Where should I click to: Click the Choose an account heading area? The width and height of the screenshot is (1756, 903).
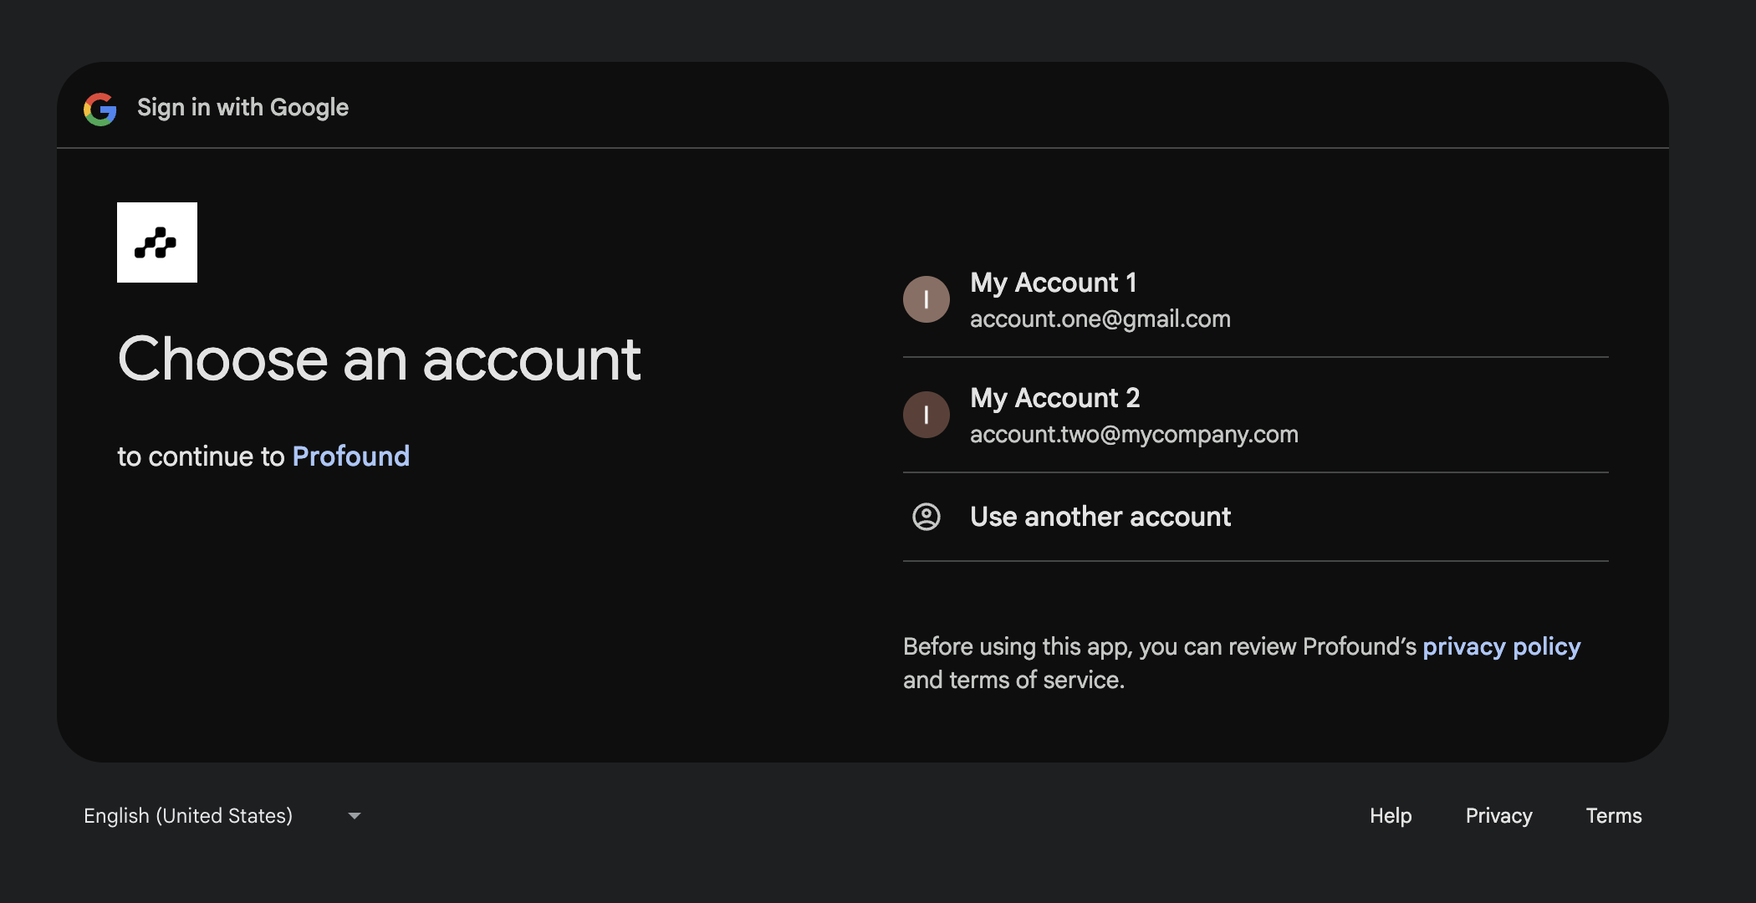point(380,360)
